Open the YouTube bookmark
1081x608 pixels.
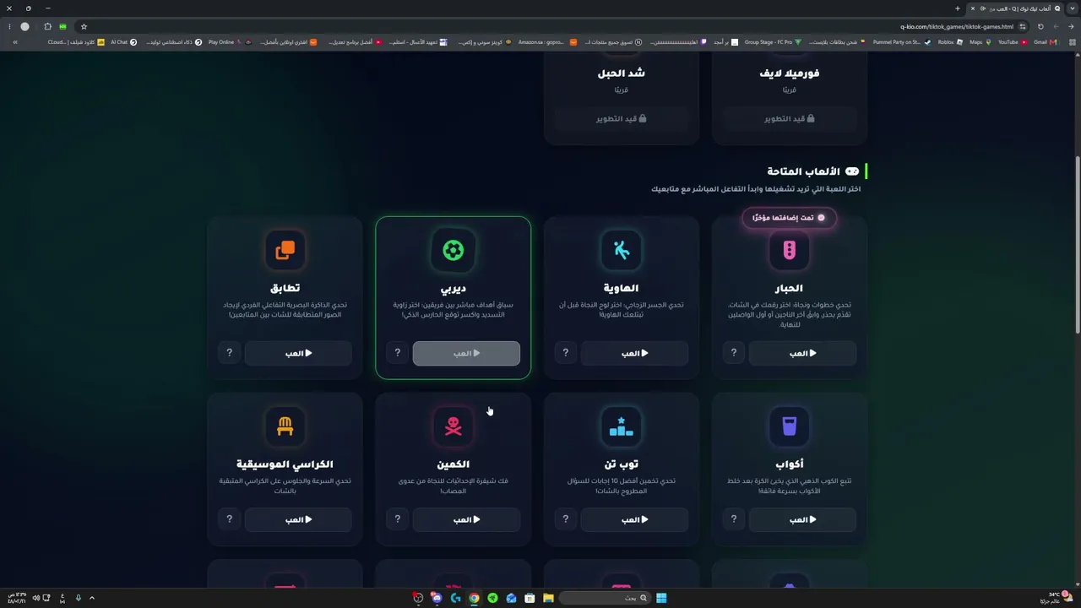pyautogui.click(x=1012, y=41)
